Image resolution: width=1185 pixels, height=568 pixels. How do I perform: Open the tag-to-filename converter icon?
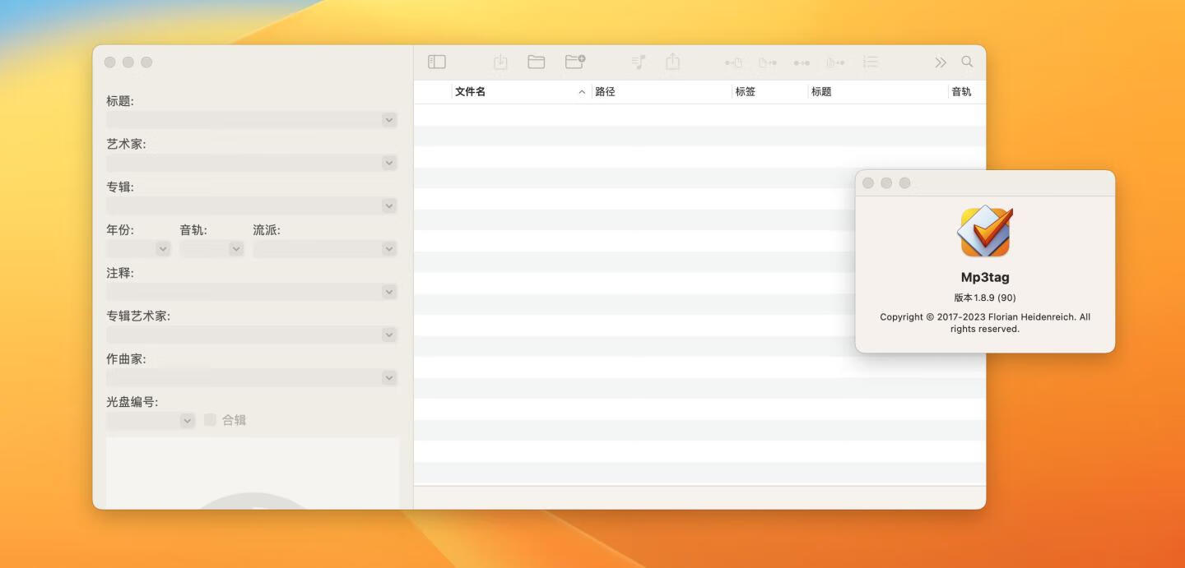[732, 61]
